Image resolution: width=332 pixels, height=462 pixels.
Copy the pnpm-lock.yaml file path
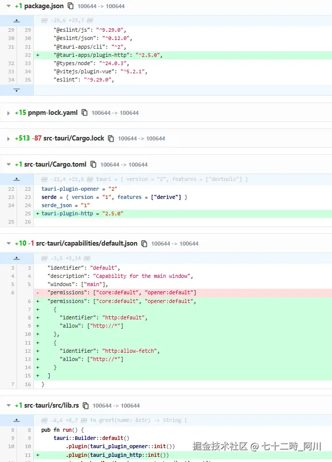85,113
